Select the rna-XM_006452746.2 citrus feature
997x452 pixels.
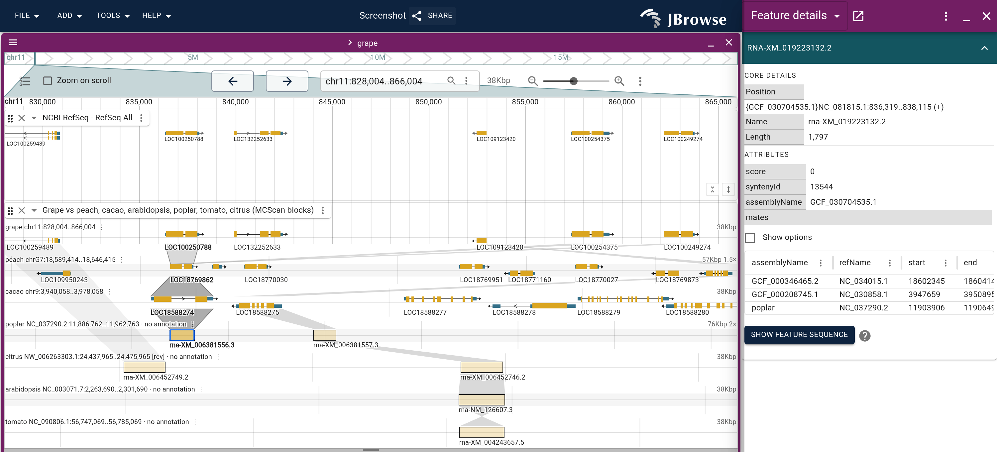coord(482,367)
